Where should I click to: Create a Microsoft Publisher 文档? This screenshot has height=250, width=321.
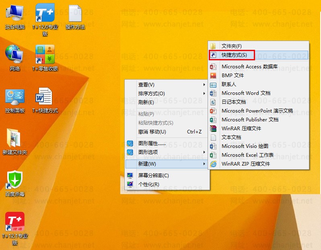pyautogui.click(x=258, y=120)
